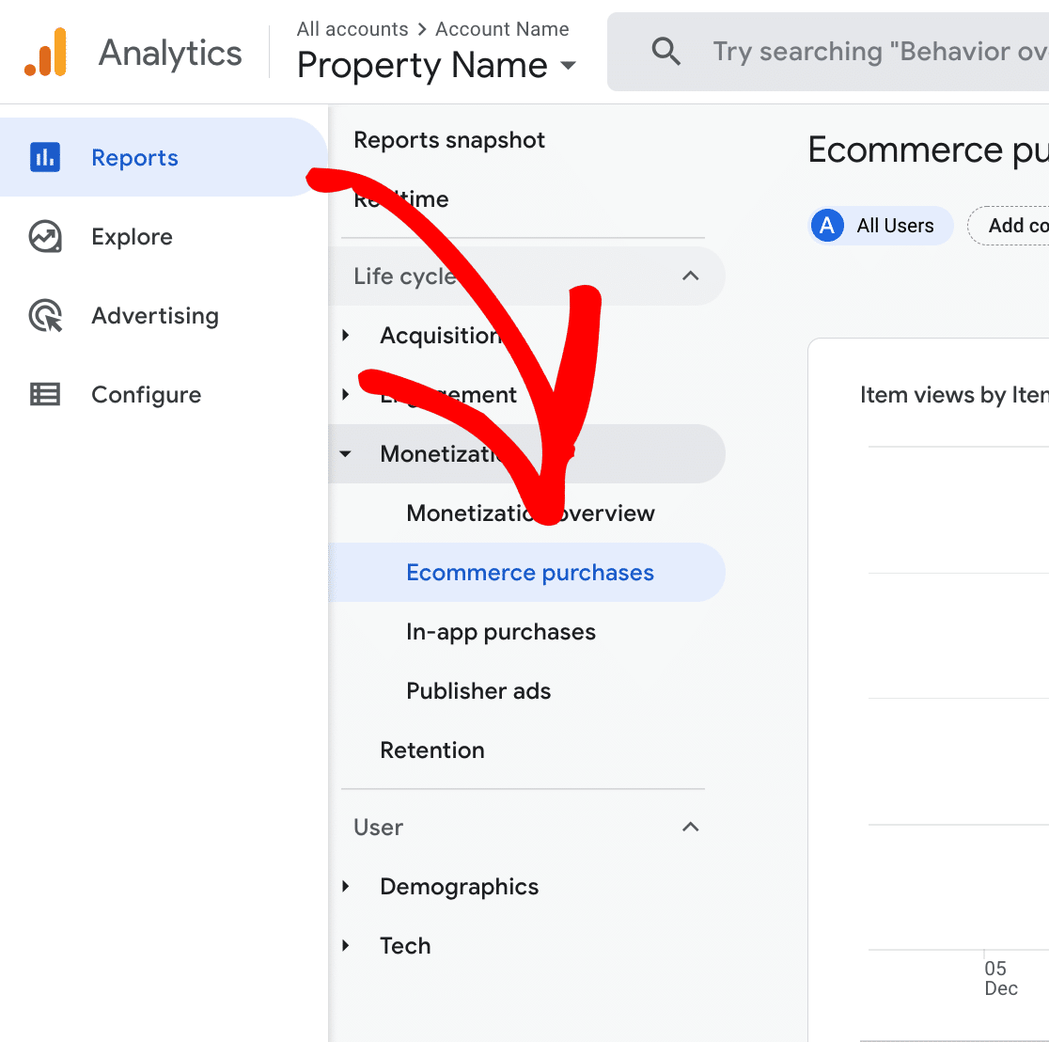Click the Retention report link
Image resolution: width=1049 pixels, height=1042 pixels.
coord(432,750)
